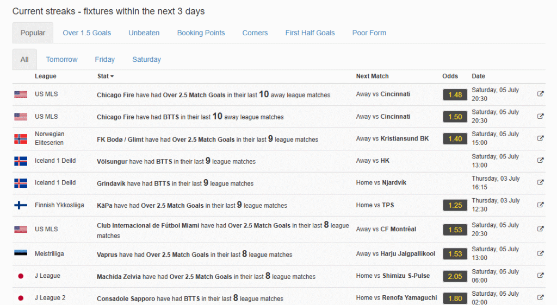This screenshot has height=305, width=557.
Task: Switch to the Unbeaten tab
Action: (144, 33)
